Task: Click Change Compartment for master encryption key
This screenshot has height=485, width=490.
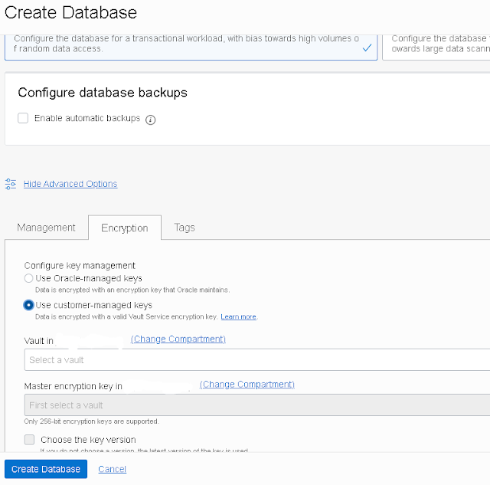Action: [247, 385]
